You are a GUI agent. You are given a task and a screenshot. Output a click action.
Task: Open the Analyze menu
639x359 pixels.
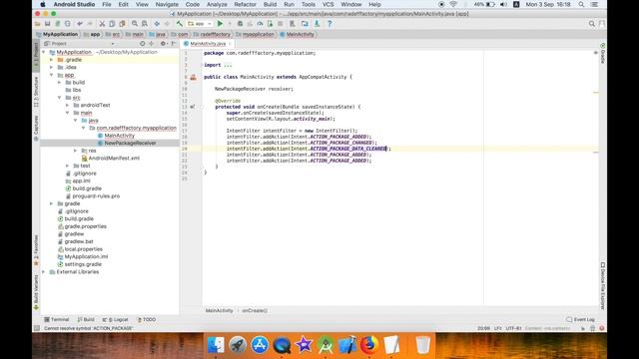point(217,4)
